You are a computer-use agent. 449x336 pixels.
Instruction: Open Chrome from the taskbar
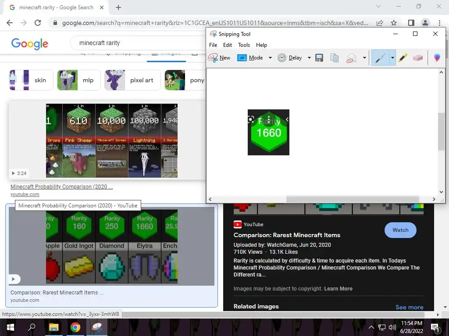[75, 327]
